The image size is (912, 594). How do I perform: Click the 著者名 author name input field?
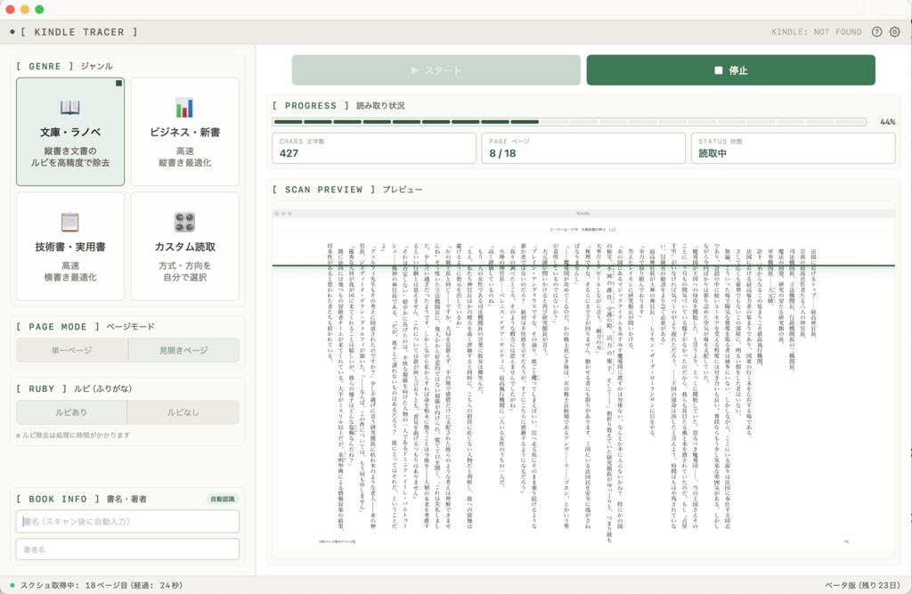click(x=128, y=549)
